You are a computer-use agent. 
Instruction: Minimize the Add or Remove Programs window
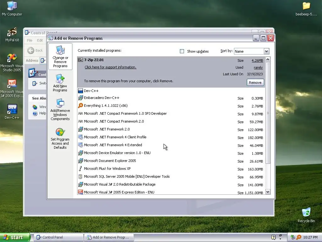pos(256,38)
